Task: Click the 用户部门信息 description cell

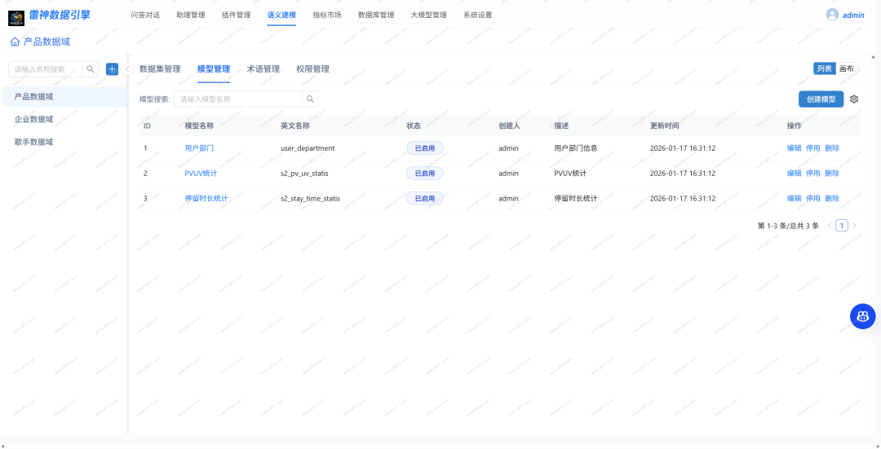Action: 575,148
